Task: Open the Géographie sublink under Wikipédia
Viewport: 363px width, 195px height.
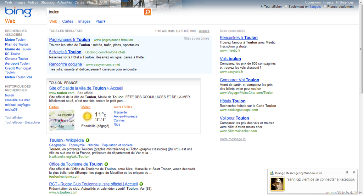Action: pyautogui.click(x=57, y=145)
